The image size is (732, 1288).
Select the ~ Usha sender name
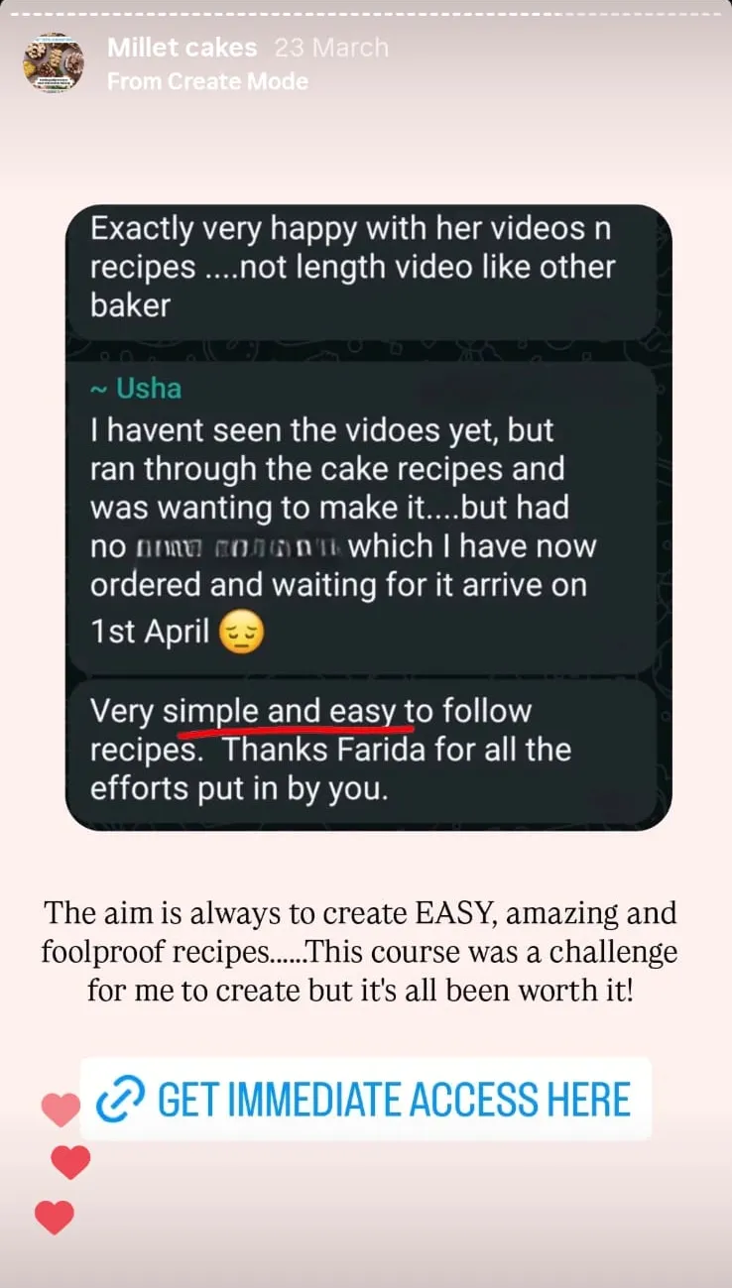(136, 388)
